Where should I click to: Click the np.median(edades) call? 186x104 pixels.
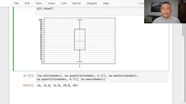tap(123, 76)
